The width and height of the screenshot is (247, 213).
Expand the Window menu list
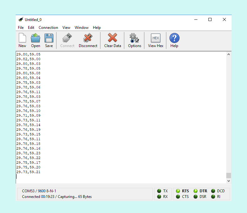(x=82, y=28)
